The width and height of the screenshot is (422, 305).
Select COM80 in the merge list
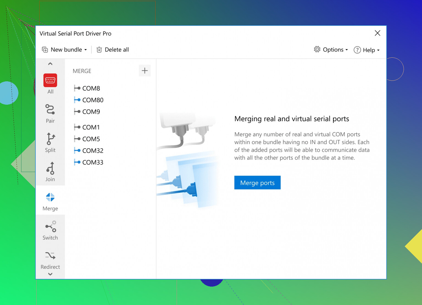point(93,100)
